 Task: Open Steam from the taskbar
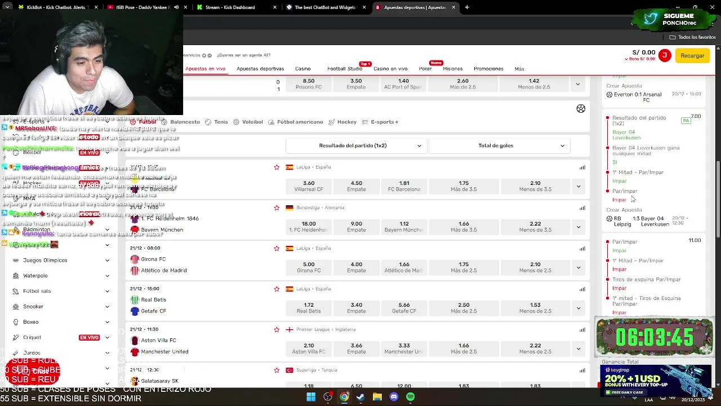(360, 397)
